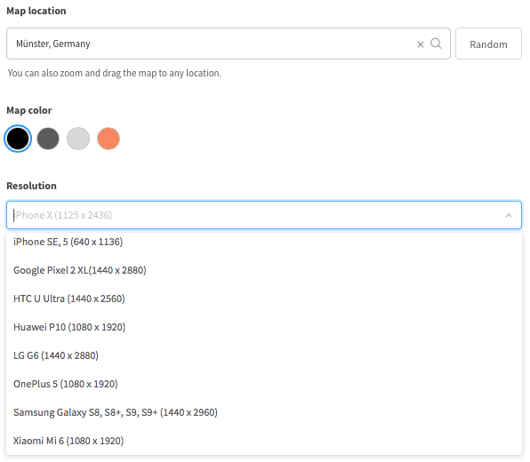
Task: Pick HTC U Ultra (1440 x 2560)
Action: coord(264,299)
